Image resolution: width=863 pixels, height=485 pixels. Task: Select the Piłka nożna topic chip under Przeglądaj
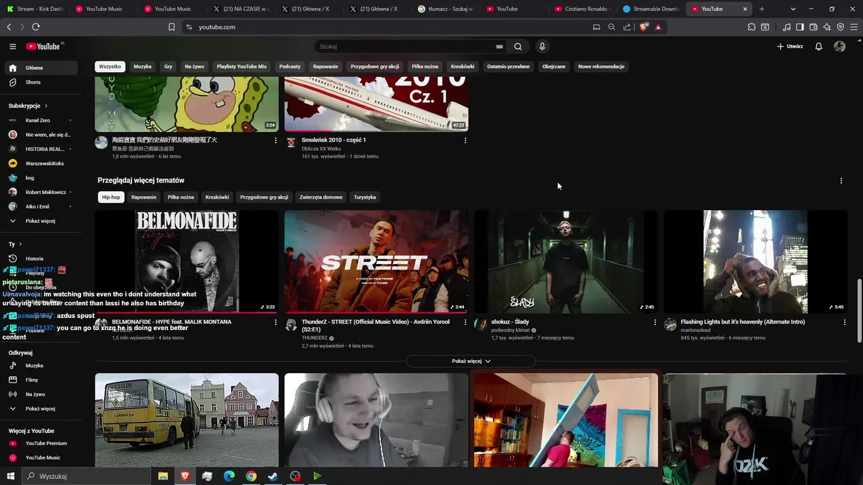tap(181, 197)
